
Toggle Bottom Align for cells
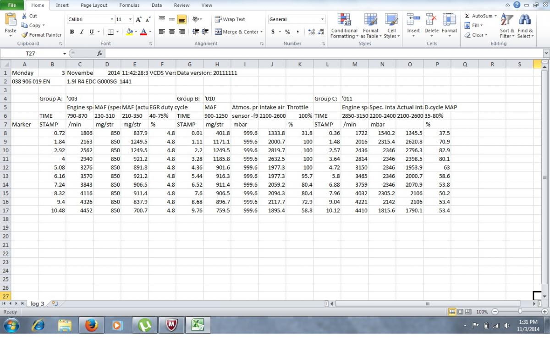tap(181, 20)
